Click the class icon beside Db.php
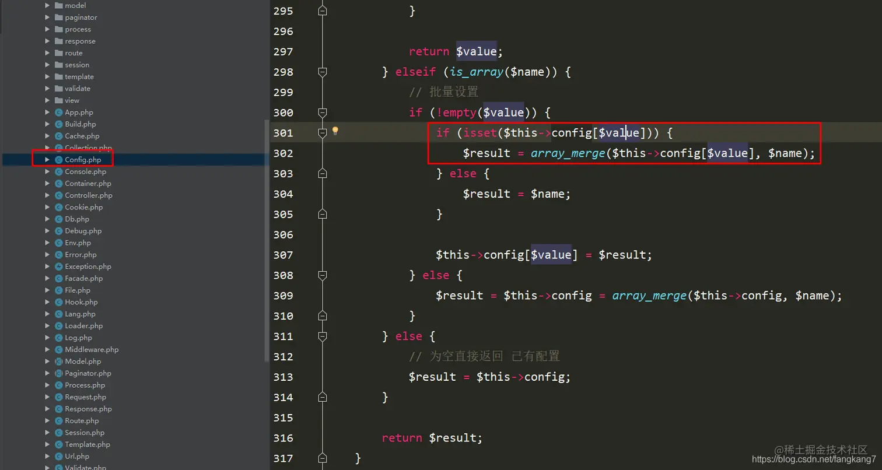 click(x=58, y=219)
